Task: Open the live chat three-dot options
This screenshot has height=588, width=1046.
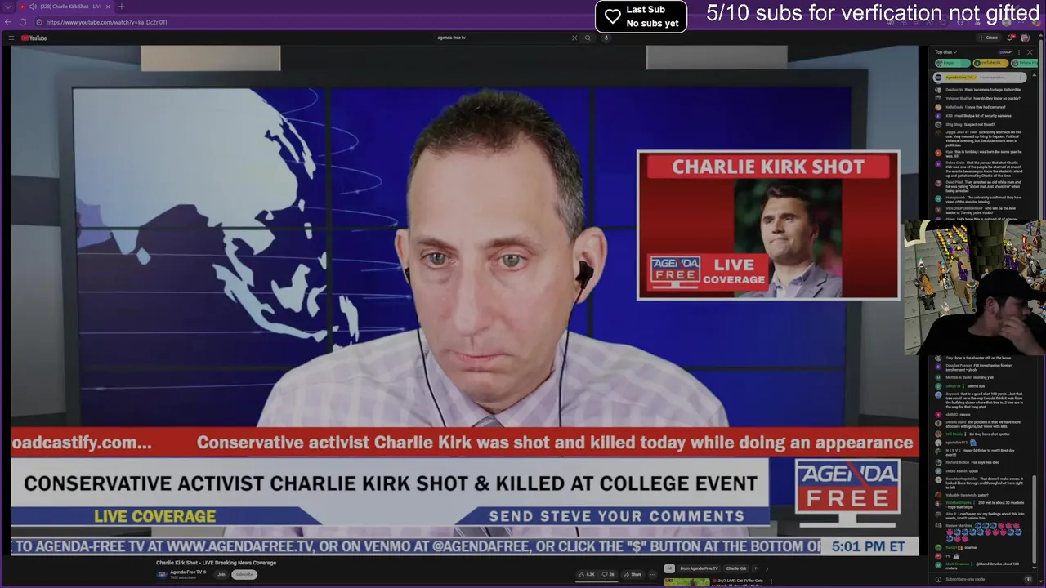Action: [x=1019, y=52]
